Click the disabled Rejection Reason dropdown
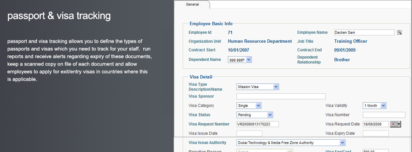Viewport: 412px width, 152px height. click(x=264, y=151)
